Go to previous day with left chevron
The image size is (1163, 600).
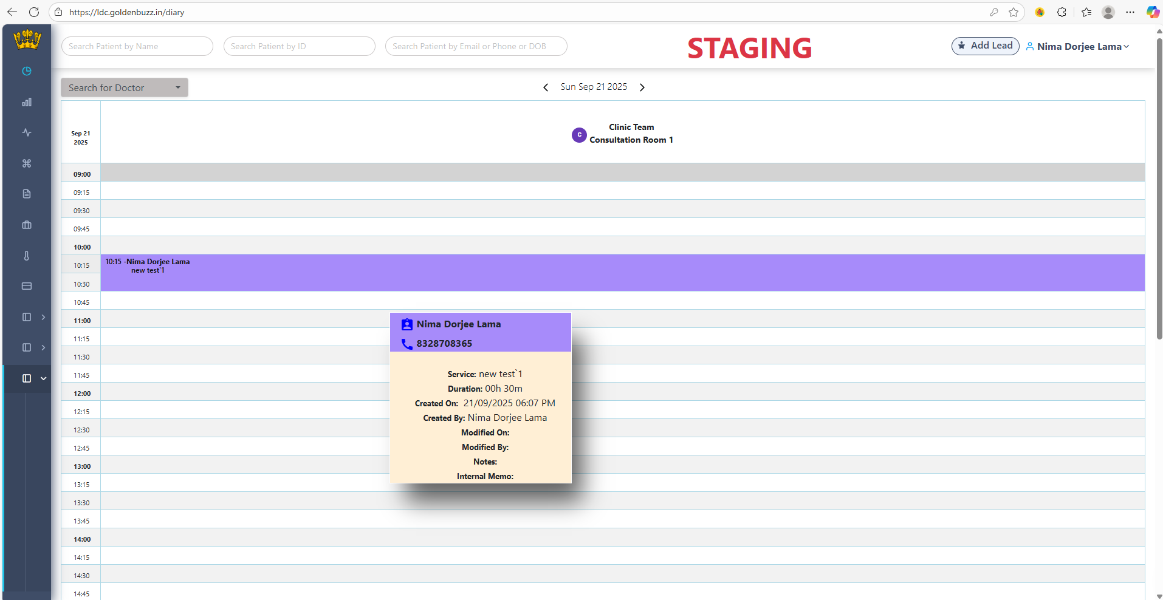coord(546,87)
